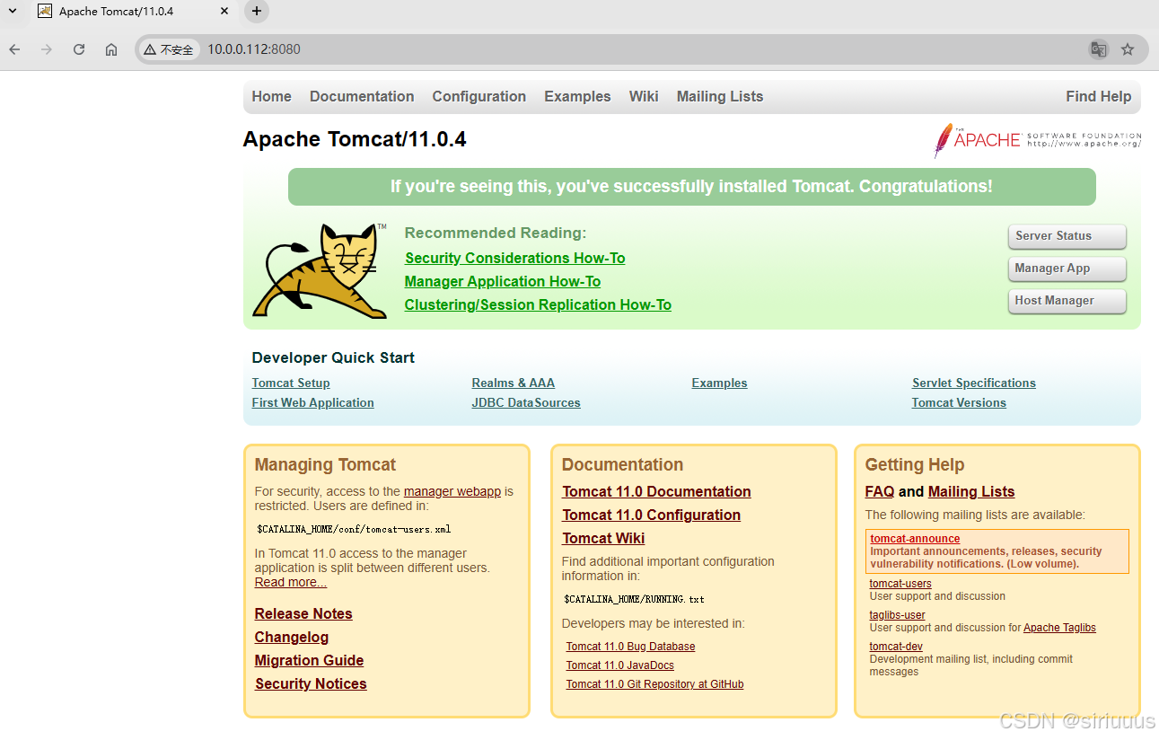The height and width of the screenshot is (740, 1159).
Task: Open Examples in the navigation bar
Action: [577, 96]
